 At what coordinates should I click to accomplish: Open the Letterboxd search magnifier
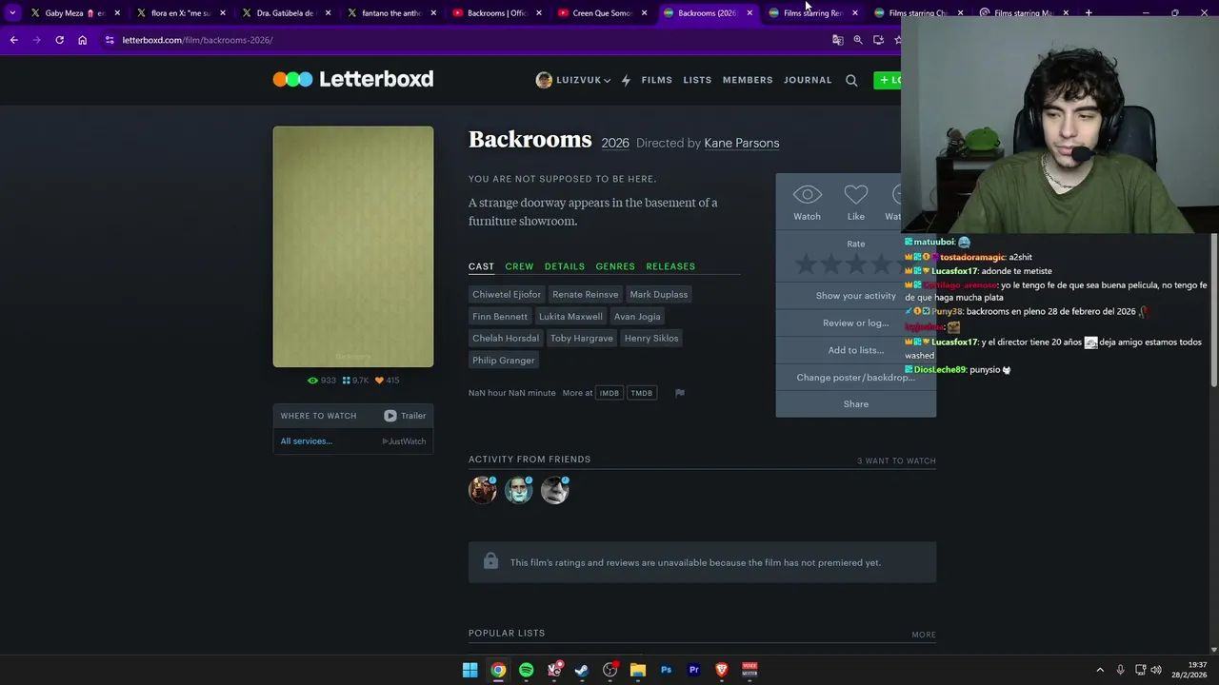tap(851, 80)
